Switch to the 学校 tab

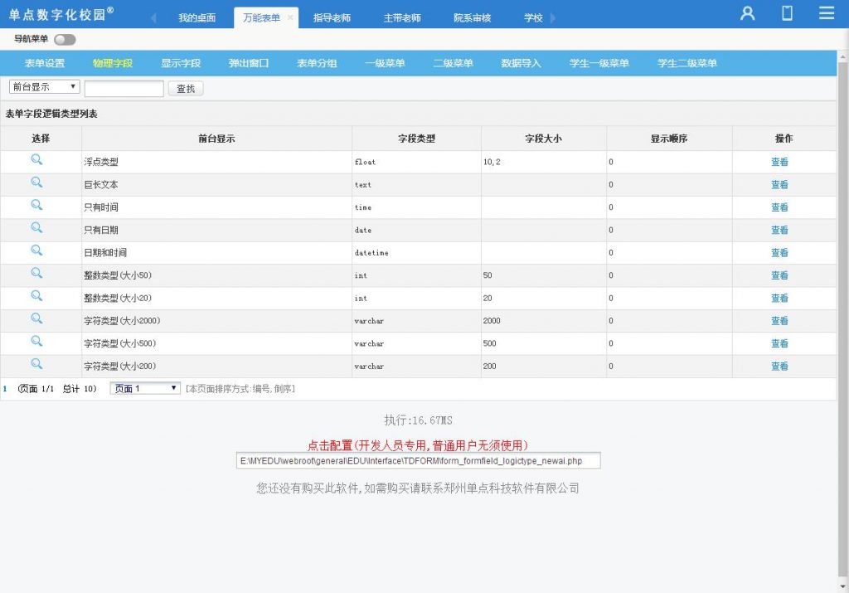coord(533,18)
